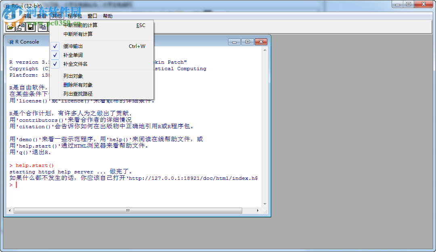This screenshot has width=436, height=252.
Task: Select 删除所有对象 menu entry
Action: click(x=101, y=85)
